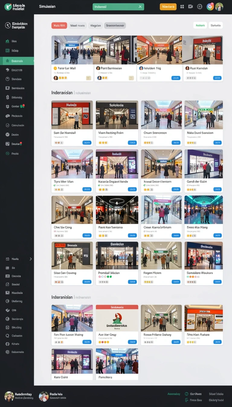Open the logo thumbnail on Aun Har Cnoj card
232x407 pixels.
click(117, 318)
